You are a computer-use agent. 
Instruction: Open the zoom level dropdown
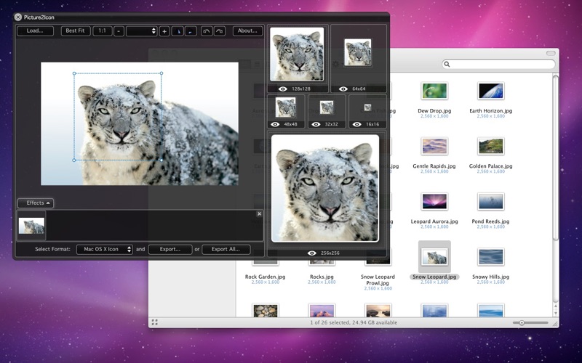[141, 31]
